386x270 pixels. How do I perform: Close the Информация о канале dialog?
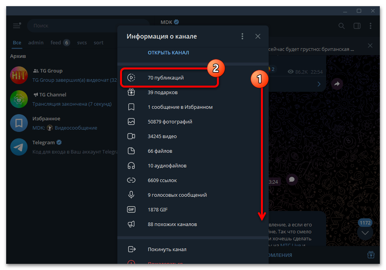pos(258,36)
